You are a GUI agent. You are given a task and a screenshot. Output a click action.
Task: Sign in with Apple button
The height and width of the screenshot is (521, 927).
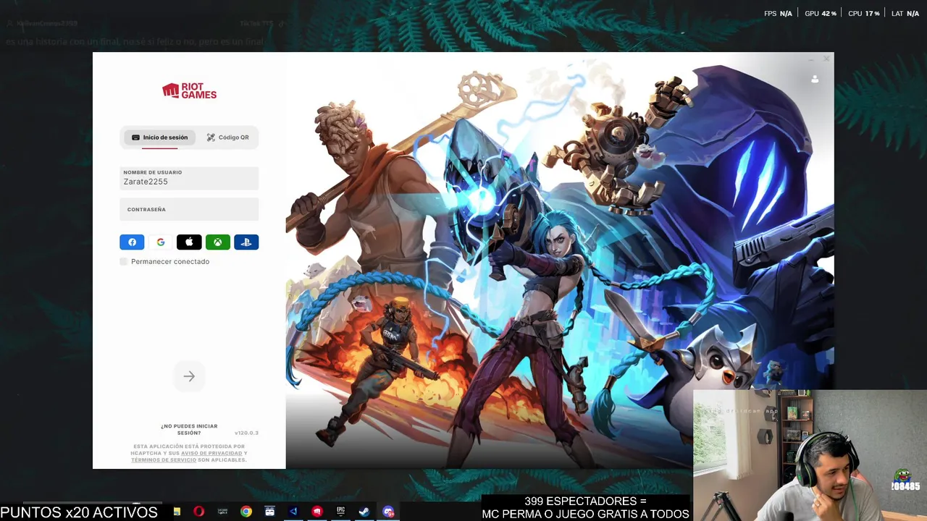189,242
